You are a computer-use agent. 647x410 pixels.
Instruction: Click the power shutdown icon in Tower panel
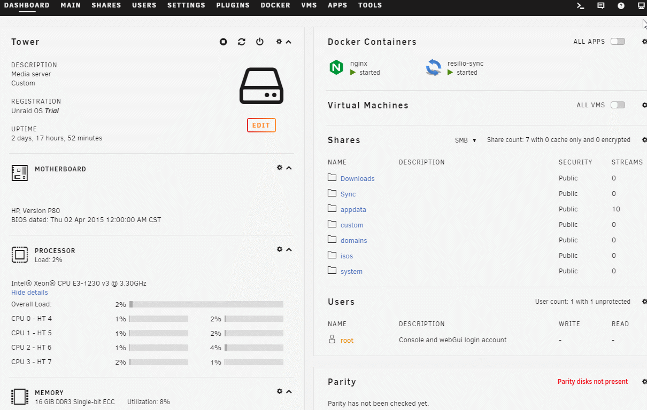(x=260, y=42)
